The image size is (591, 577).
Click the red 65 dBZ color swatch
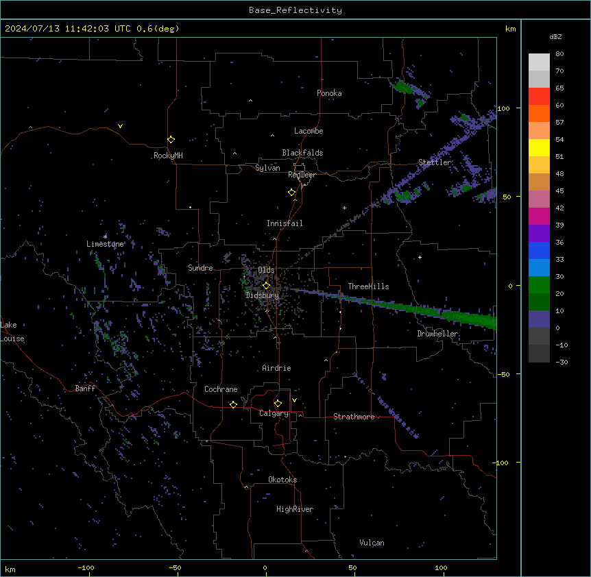click(539, 97)
